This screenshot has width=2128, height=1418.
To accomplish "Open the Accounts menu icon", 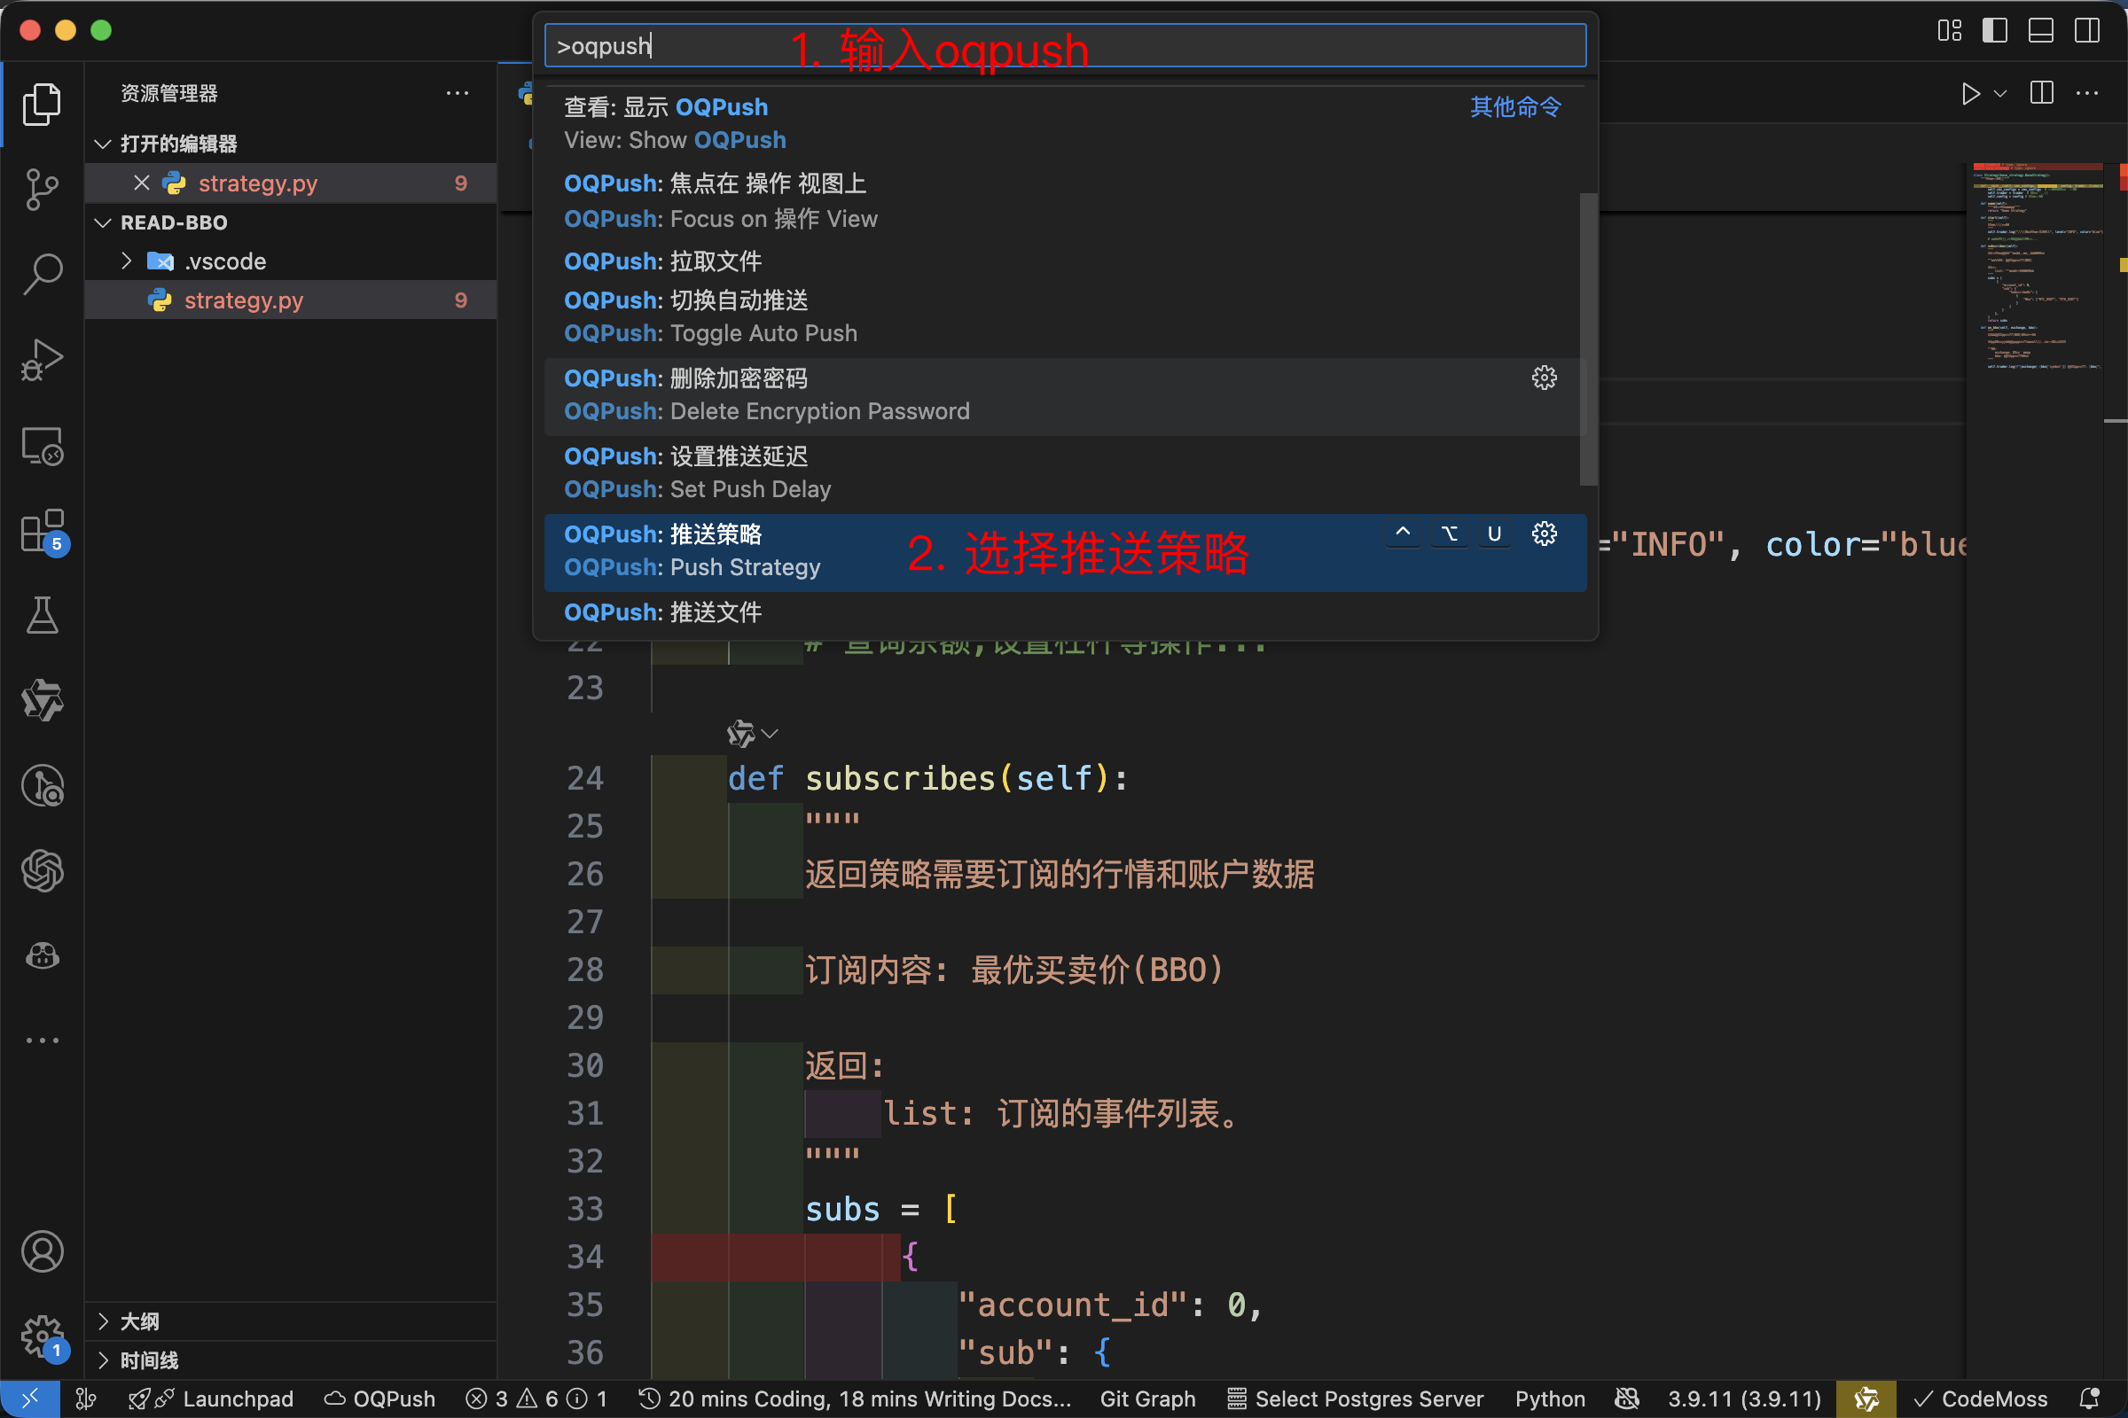I will tap(42, 1251).
